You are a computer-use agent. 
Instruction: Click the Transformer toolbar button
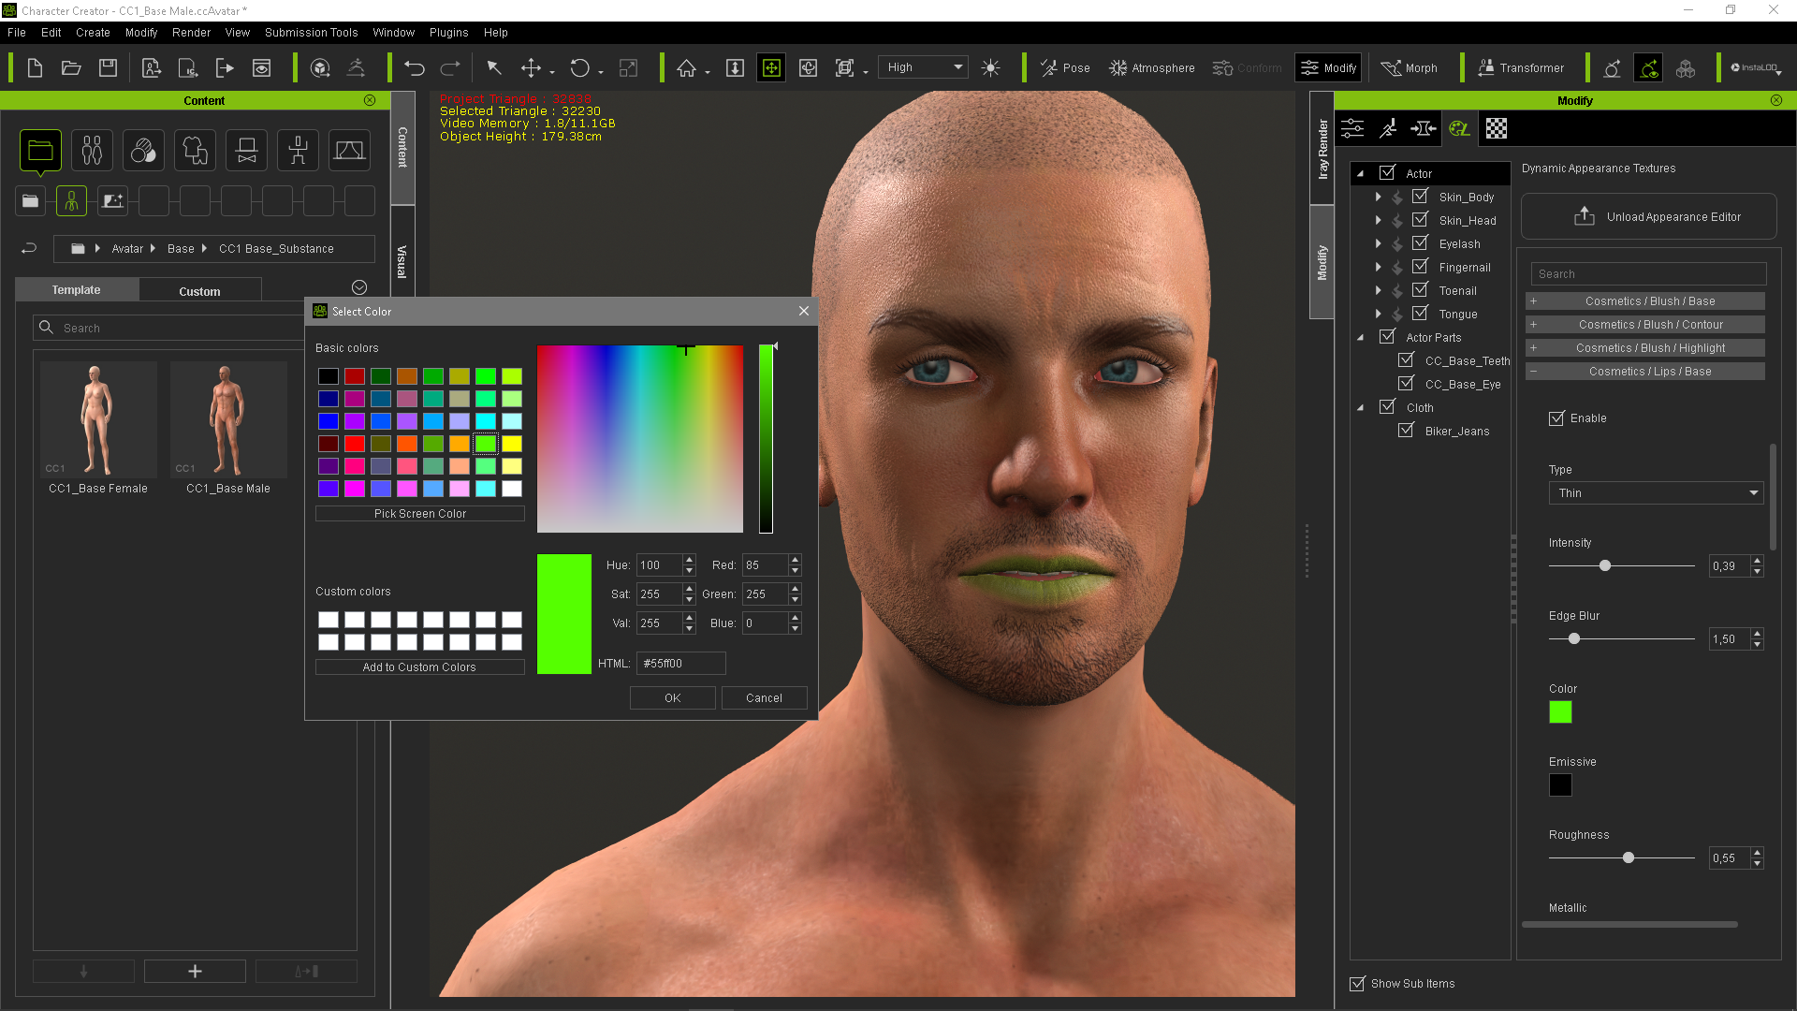1521,67
